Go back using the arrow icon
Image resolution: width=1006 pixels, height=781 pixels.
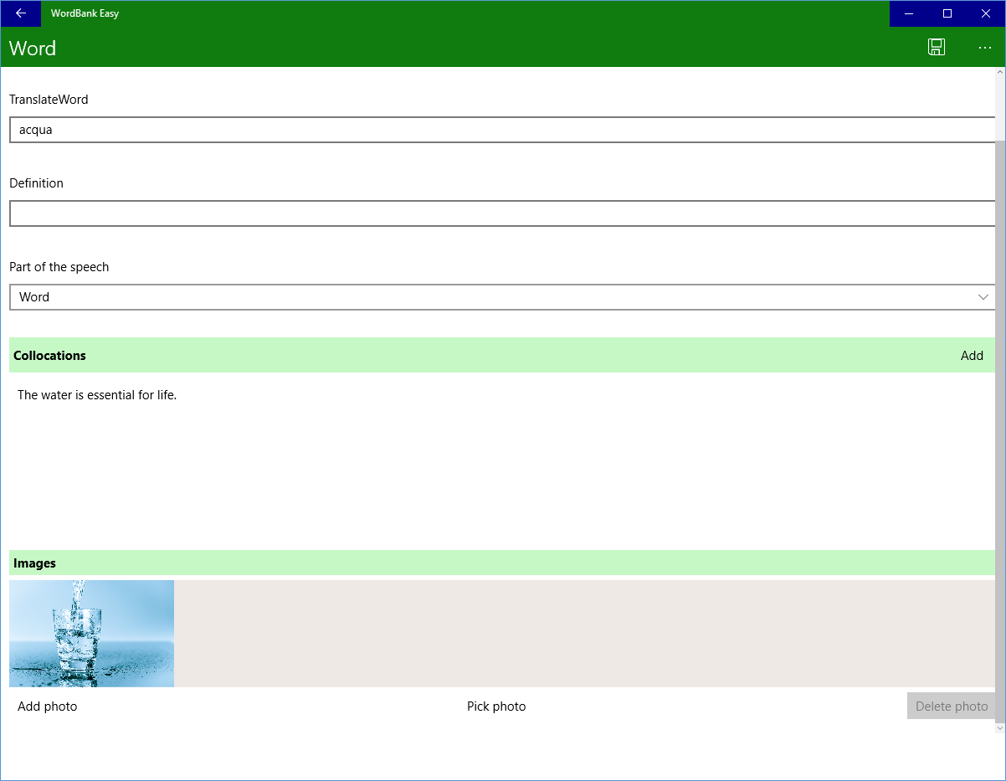coord(21,13)
